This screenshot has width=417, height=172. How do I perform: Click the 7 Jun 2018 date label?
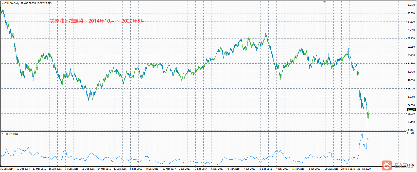[x=250, y=169]
